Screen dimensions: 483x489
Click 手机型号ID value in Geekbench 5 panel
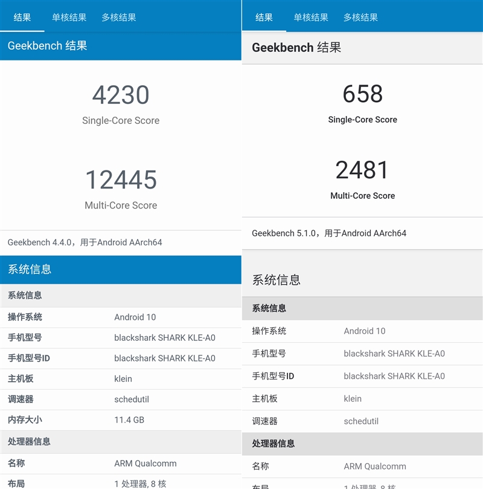click(x=394, y=376)
